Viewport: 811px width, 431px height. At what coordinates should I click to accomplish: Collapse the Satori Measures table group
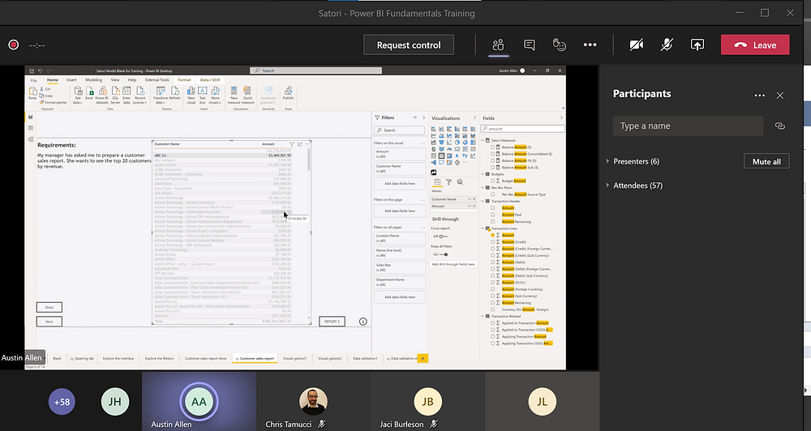[x=483, y=140]
